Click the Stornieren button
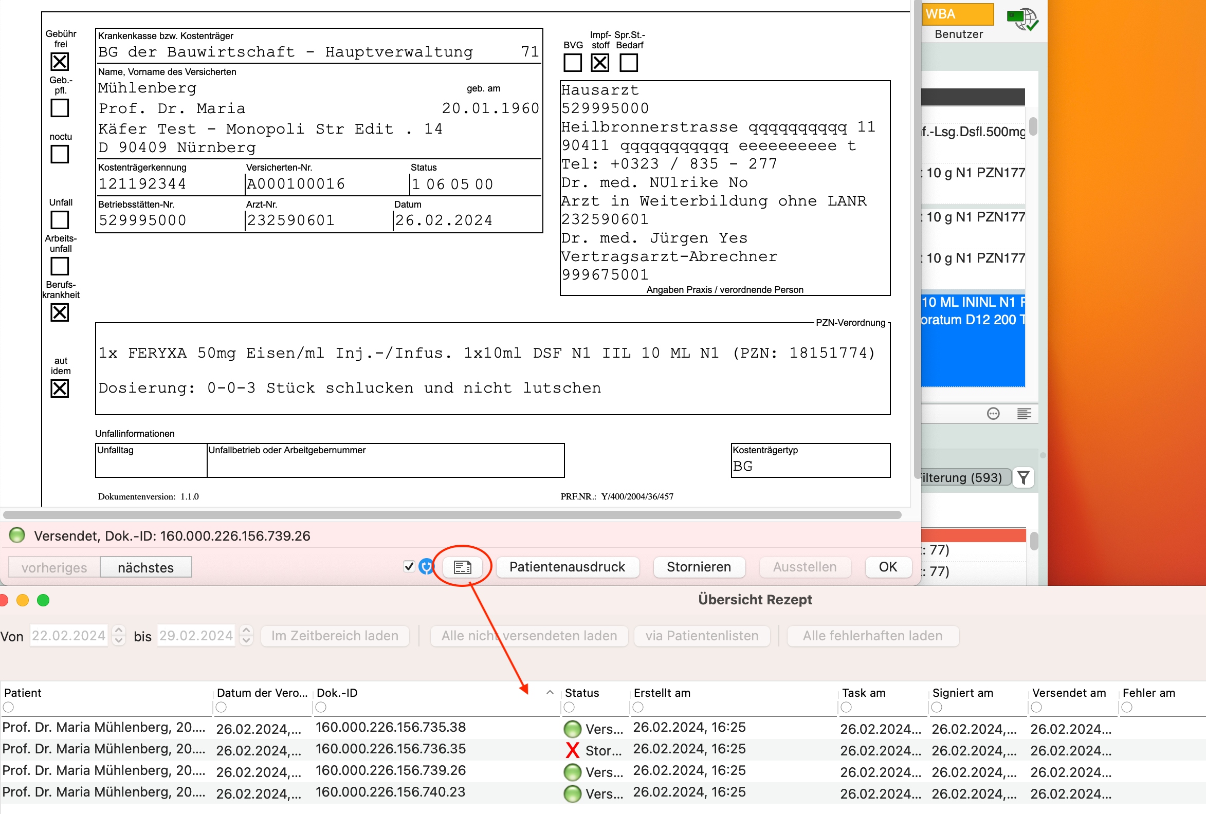The image size is (1206, 814). (x=699, y=567)
